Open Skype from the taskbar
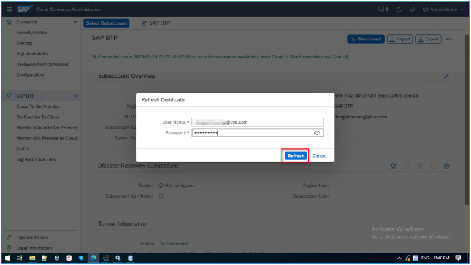471x265 pixels. [x=81, y=258]
